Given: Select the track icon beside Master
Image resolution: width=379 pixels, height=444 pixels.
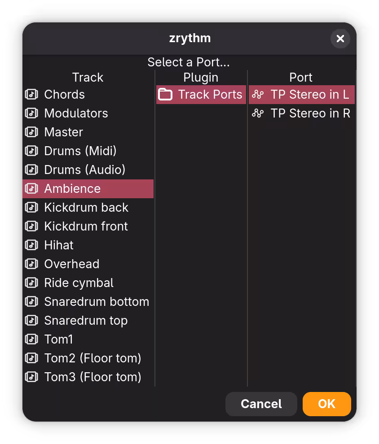Looking at the screenshot, I should tap(31, 132).
